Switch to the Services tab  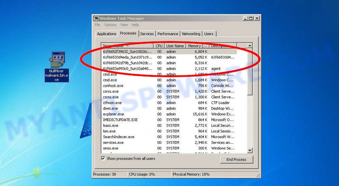tap(147, 34)
